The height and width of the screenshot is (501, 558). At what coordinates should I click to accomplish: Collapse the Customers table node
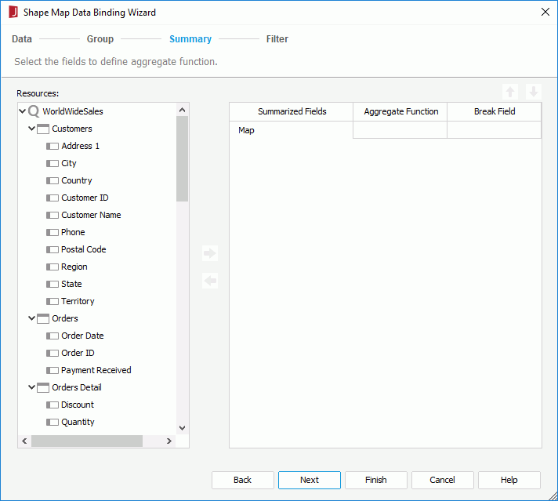click(x=31, y=128)
